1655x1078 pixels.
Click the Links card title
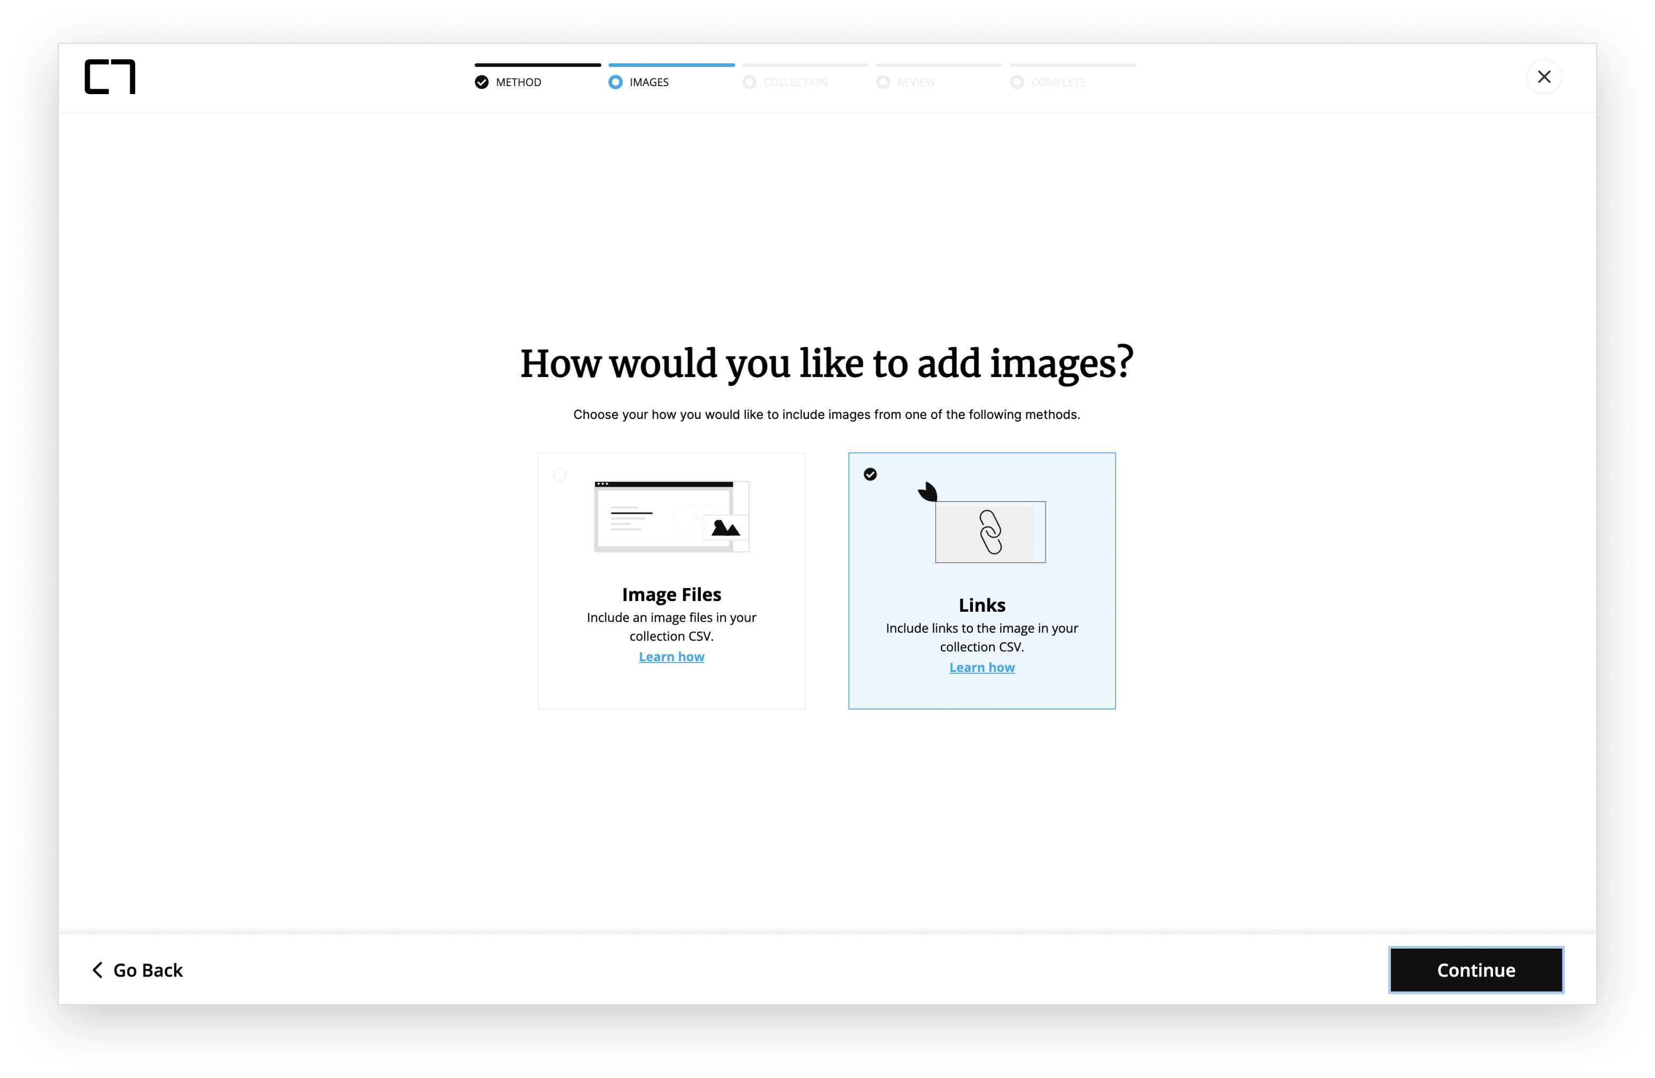[982, 605]
